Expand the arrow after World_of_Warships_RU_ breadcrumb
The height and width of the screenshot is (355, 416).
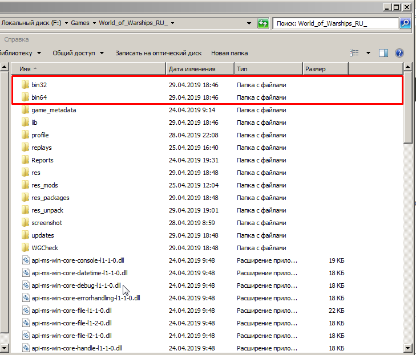[x=173, y=23]
